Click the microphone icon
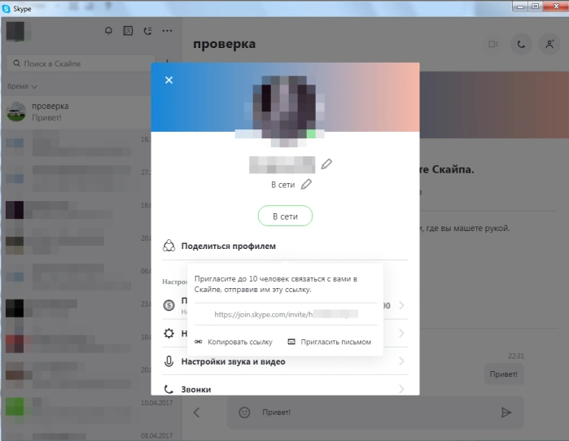569x441 pixels. tap(169, 361)
